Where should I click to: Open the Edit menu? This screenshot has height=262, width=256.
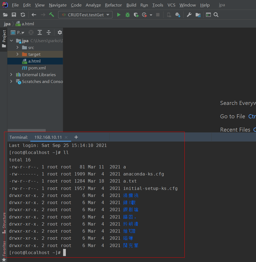coord(27,5)
